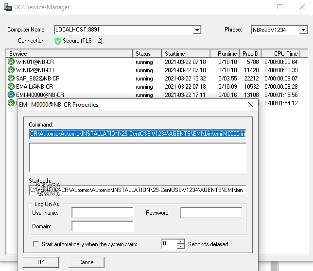Sort by the Status column header
The height and width of the screenshot is (271, 313).
click(x=147, y=53)
